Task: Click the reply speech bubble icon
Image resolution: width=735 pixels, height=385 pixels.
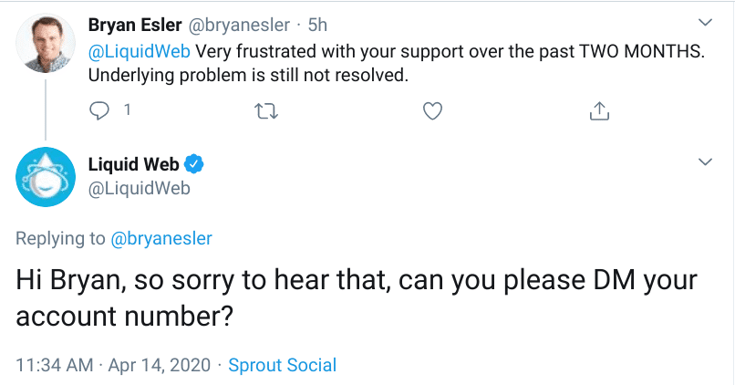Action: (x=99, y=110)
